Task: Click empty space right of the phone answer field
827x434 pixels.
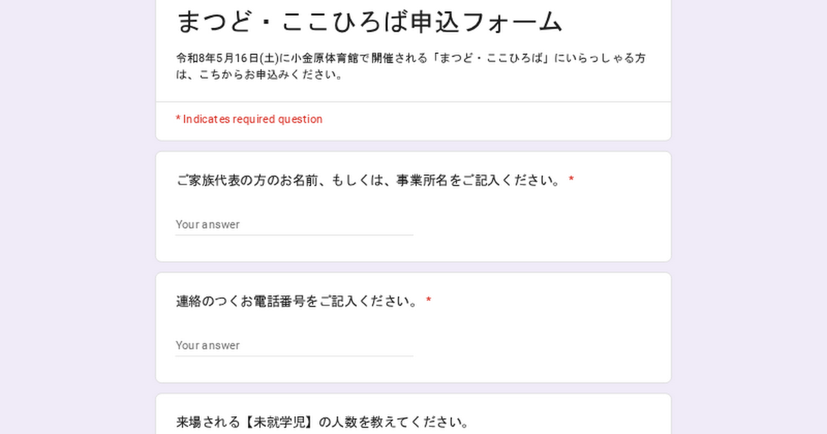Action: [x=538, y=345]
